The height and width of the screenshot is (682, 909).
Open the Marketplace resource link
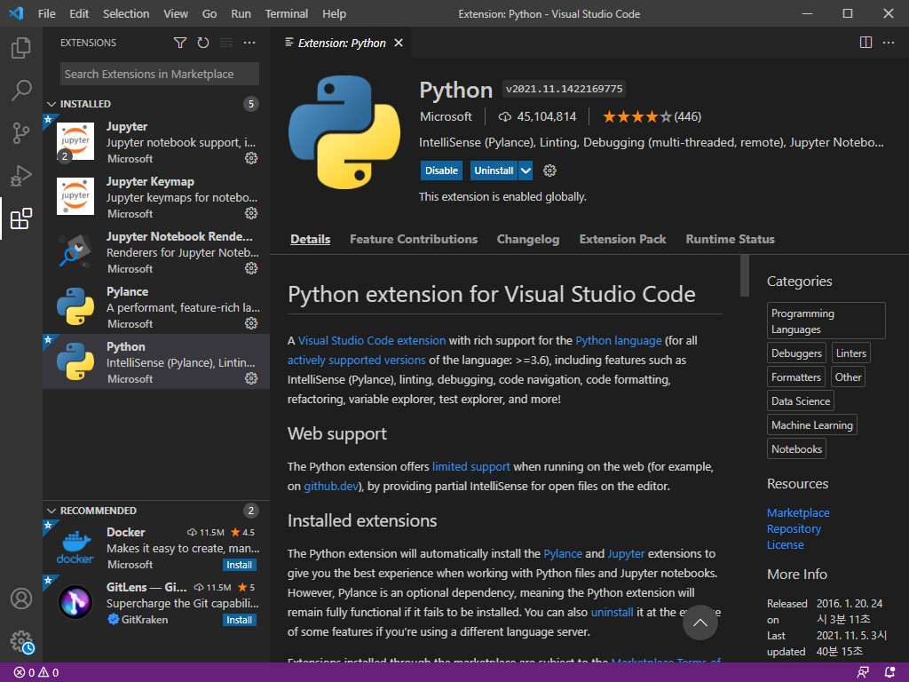tap(798, 512)
